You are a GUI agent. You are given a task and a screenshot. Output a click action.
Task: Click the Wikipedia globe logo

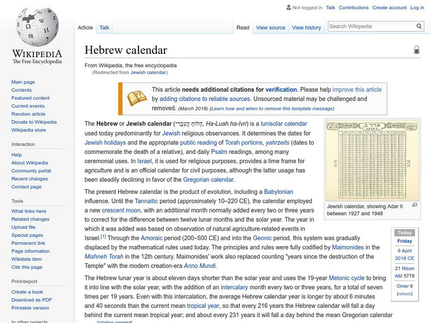[37, 26]
